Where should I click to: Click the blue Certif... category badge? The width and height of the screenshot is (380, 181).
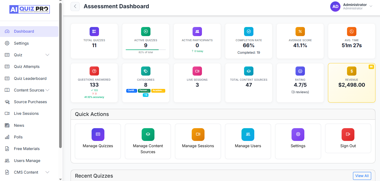[132, 91]
